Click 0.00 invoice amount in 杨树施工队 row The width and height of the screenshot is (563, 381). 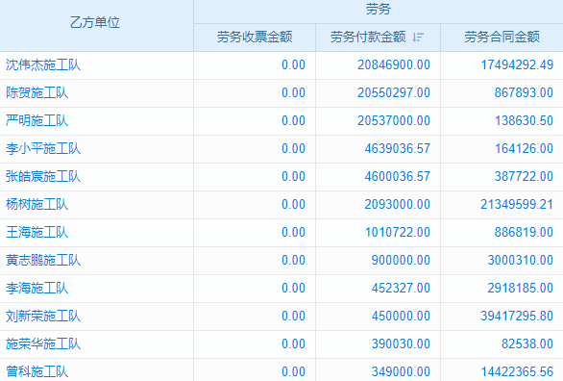(x=293, y=205)
